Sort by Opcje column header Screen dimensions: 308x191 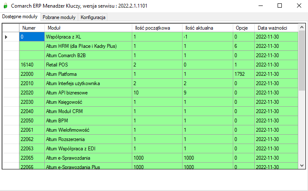coord(244,28)
